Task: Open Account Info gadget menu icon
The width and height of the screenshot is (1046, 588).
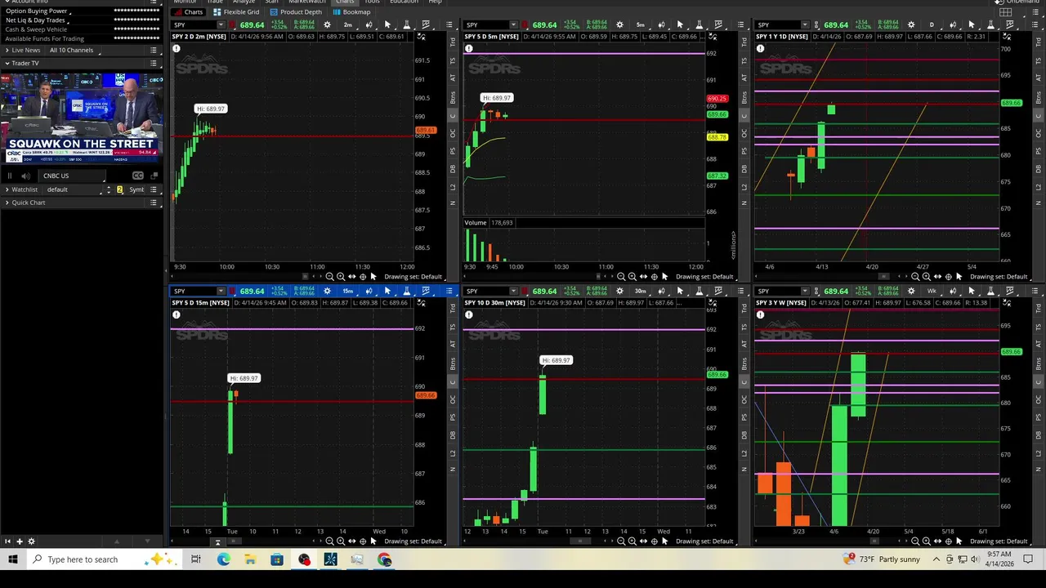Action: click(x=154, y=2)
